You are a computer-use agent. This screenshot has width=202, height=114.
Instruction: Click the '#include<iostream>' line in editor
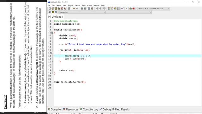pyautogui.click(x=66, y=21)
